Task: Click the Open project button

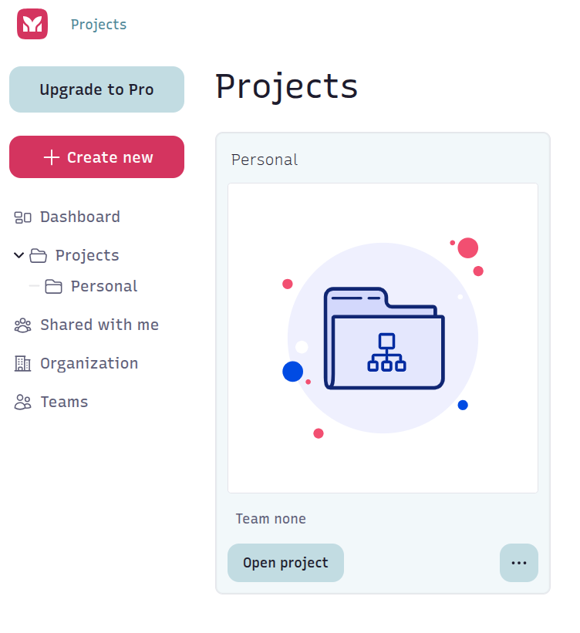Action: pyautogui.click(x=285, y=563)
